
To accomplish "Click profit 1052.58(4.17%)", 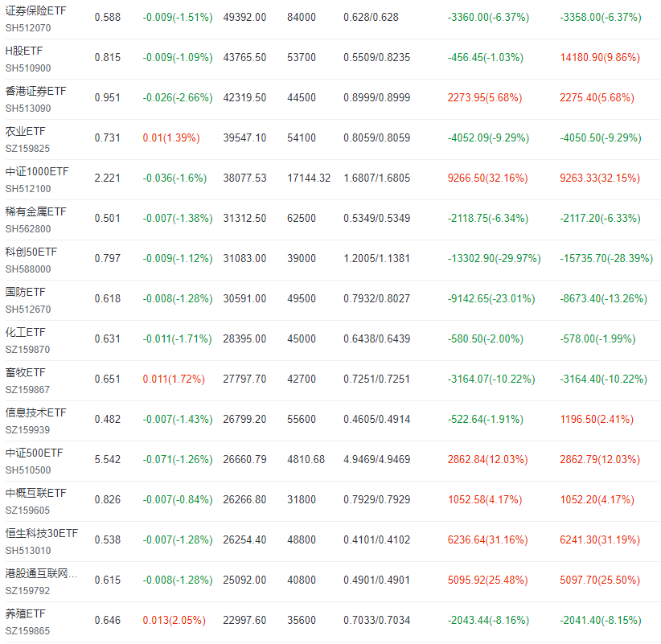I will [485, 500].
